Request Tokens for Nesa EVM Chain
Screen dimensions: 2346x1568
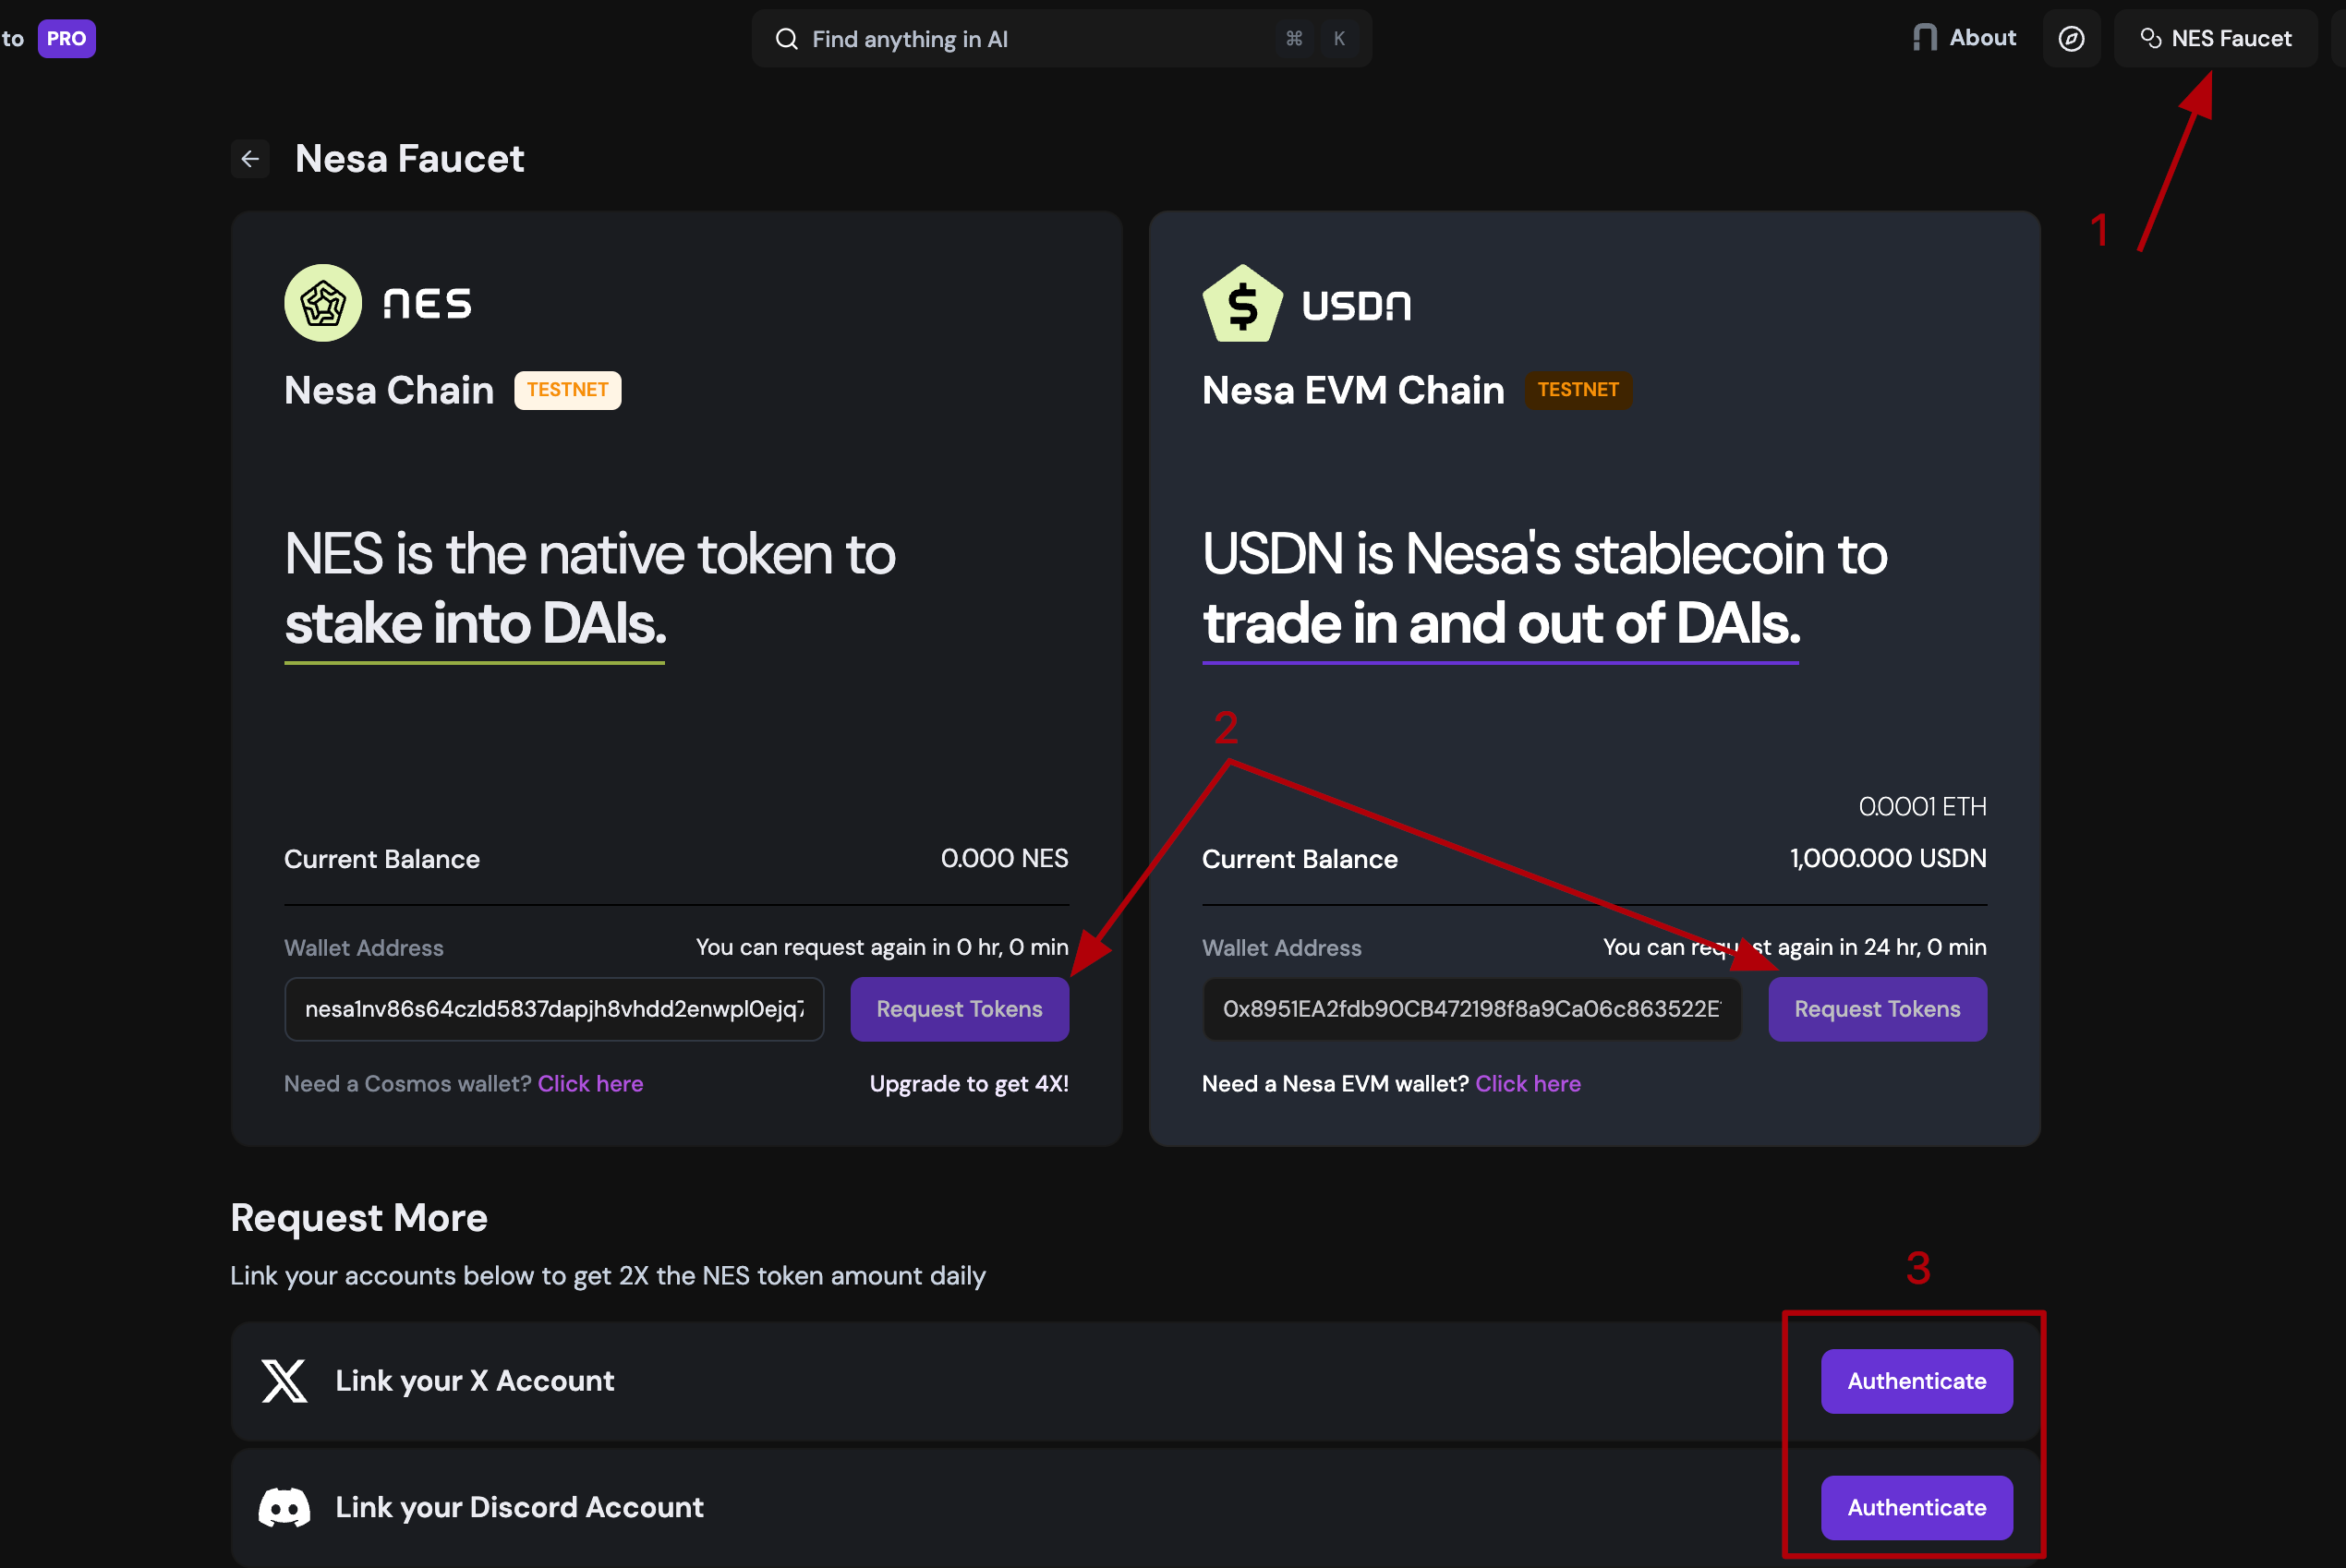coord(1877,1009)
